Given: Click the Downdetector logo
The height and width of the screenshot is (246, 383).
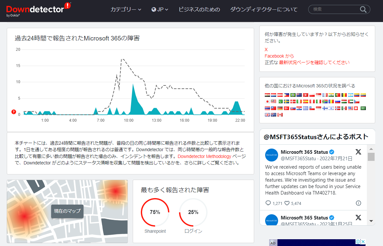Looking at the screenshot, I should (x=38, y=9).
